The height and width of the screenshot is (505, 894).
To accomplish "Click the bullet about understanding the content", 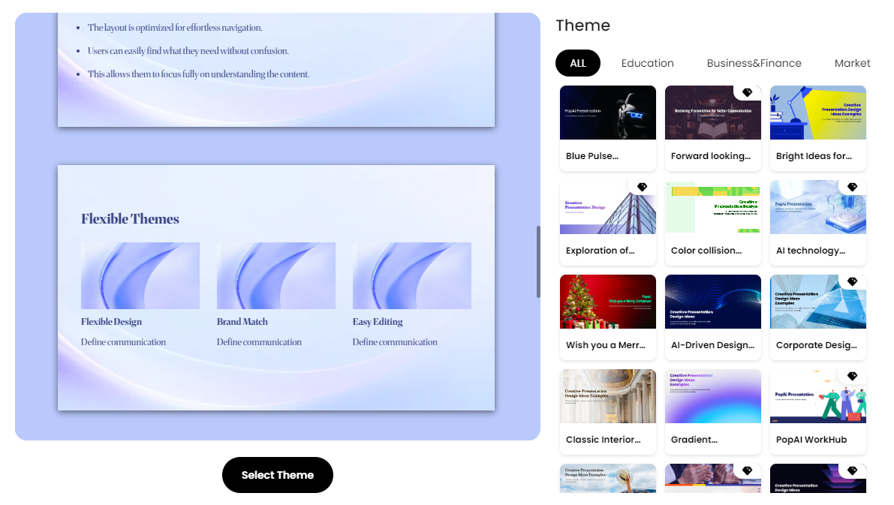I will [198, 74].
